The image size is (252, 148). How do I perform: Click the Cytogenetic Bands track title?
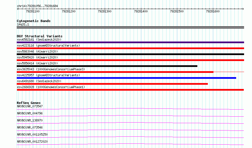34,21
